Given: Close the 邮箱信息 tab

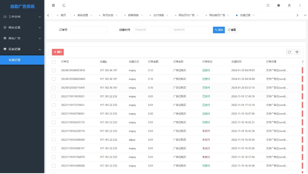Looking at the screenshot, I should pos(142,15).
